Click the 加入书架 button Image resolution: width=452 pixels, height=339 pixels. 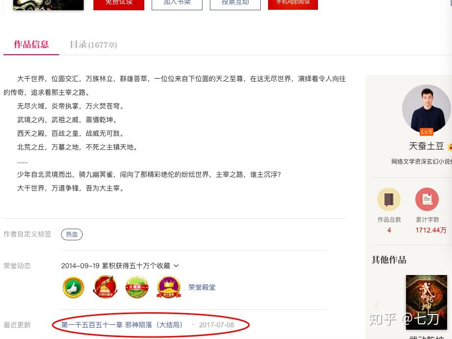[x=177, y=3]
